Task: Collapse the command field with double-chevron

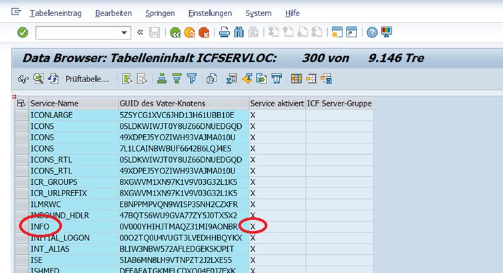Action: tap(140, 32)
